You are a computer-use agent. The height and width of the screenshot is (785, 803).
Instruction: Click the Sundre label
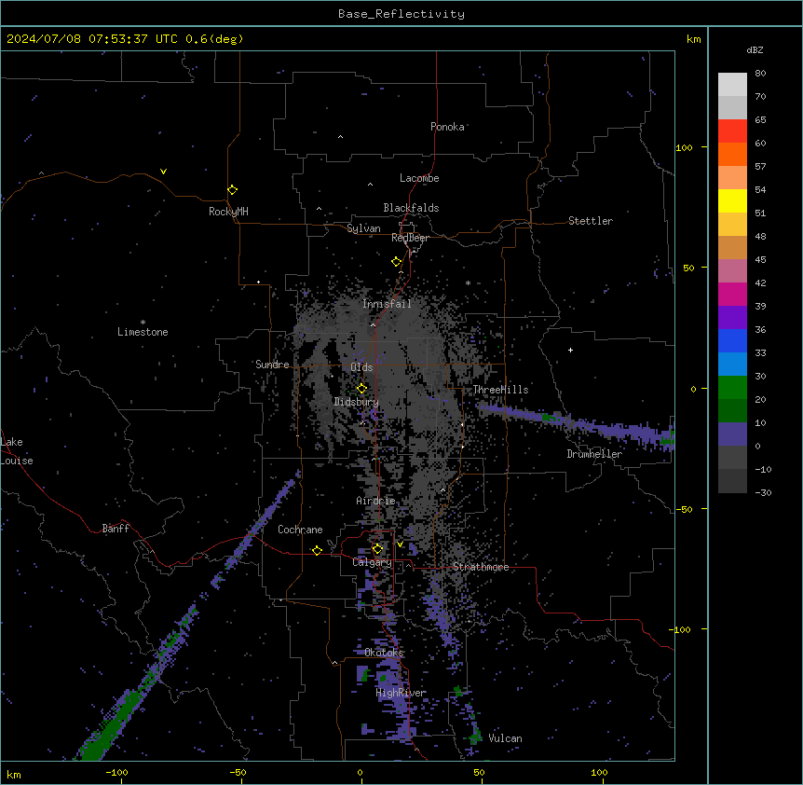click(x=272, y=365)
